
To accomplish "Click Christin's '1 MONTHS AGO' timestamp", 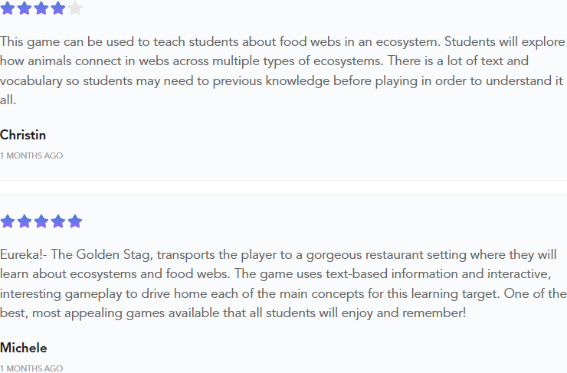I will (31, 155).
